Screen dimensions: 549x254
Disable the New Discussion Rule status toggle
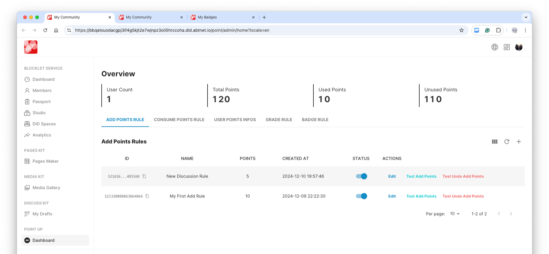coord(361,176)
